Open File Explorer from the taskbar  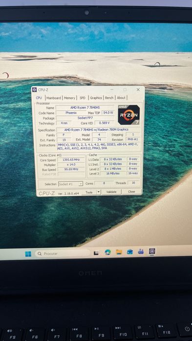tap(119, 252)
